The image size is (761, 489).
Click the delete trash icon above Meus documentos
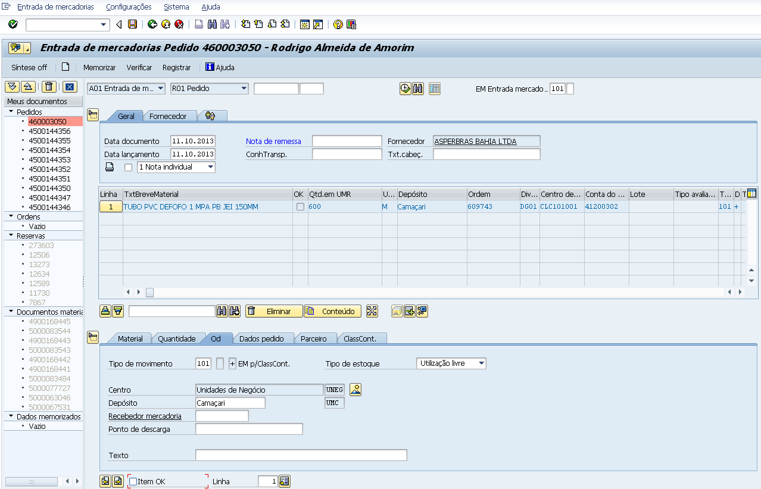(48, 86)
